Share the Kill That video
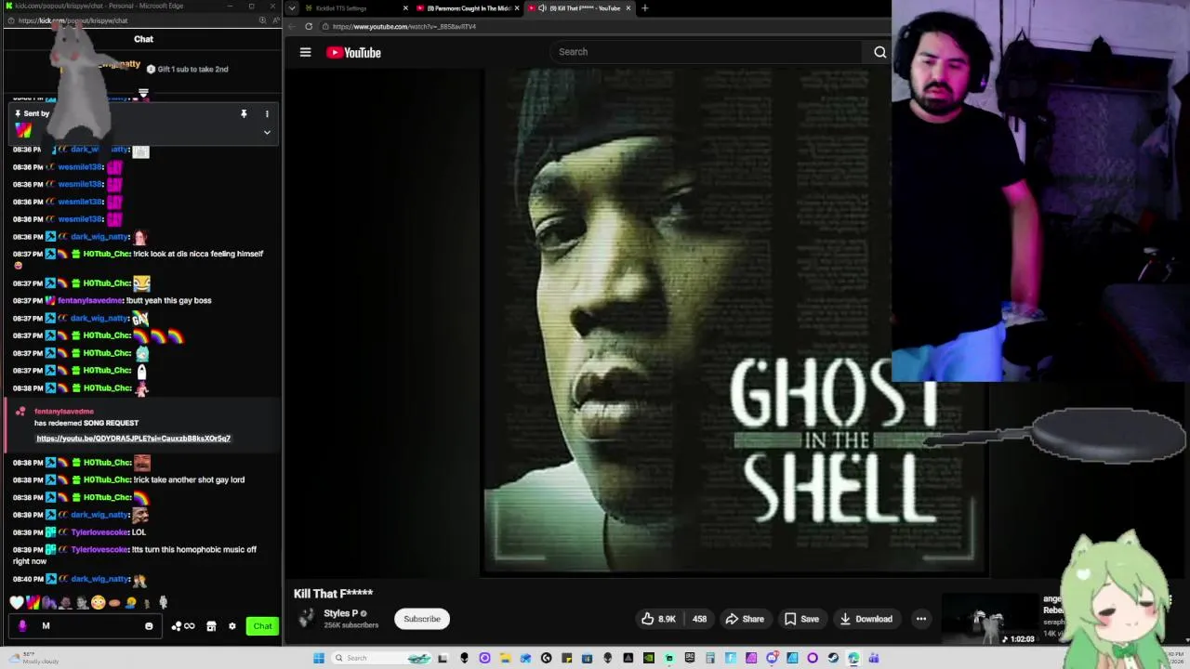The image size is (1190, 669). 745,619
